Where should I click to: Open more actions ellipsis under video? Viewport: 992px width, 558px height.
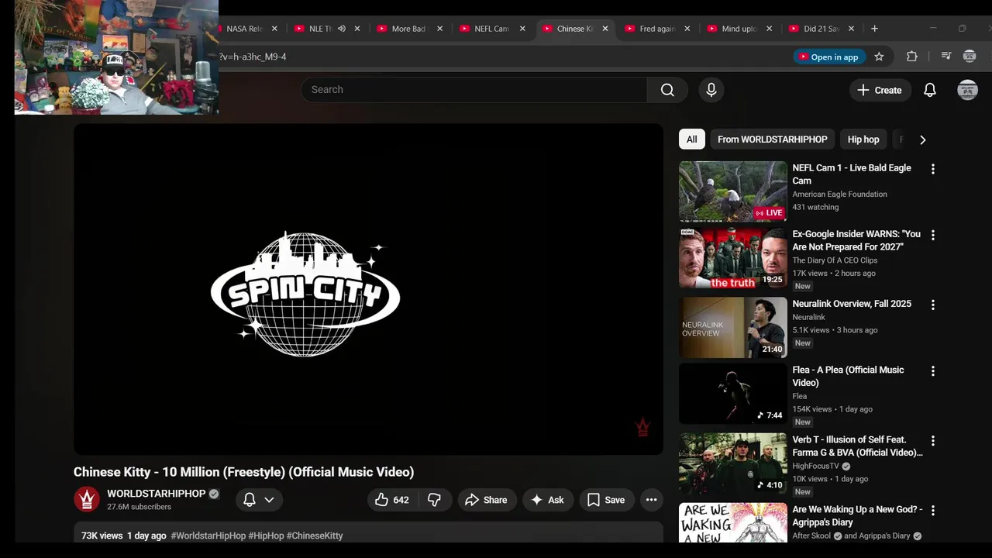(x=652, y=500)
